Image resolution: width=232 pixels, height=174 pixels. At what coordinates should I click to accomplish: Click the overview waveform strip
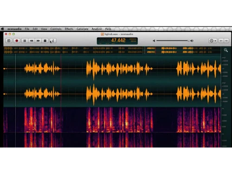pyautogui.click(x=112, y=50)
